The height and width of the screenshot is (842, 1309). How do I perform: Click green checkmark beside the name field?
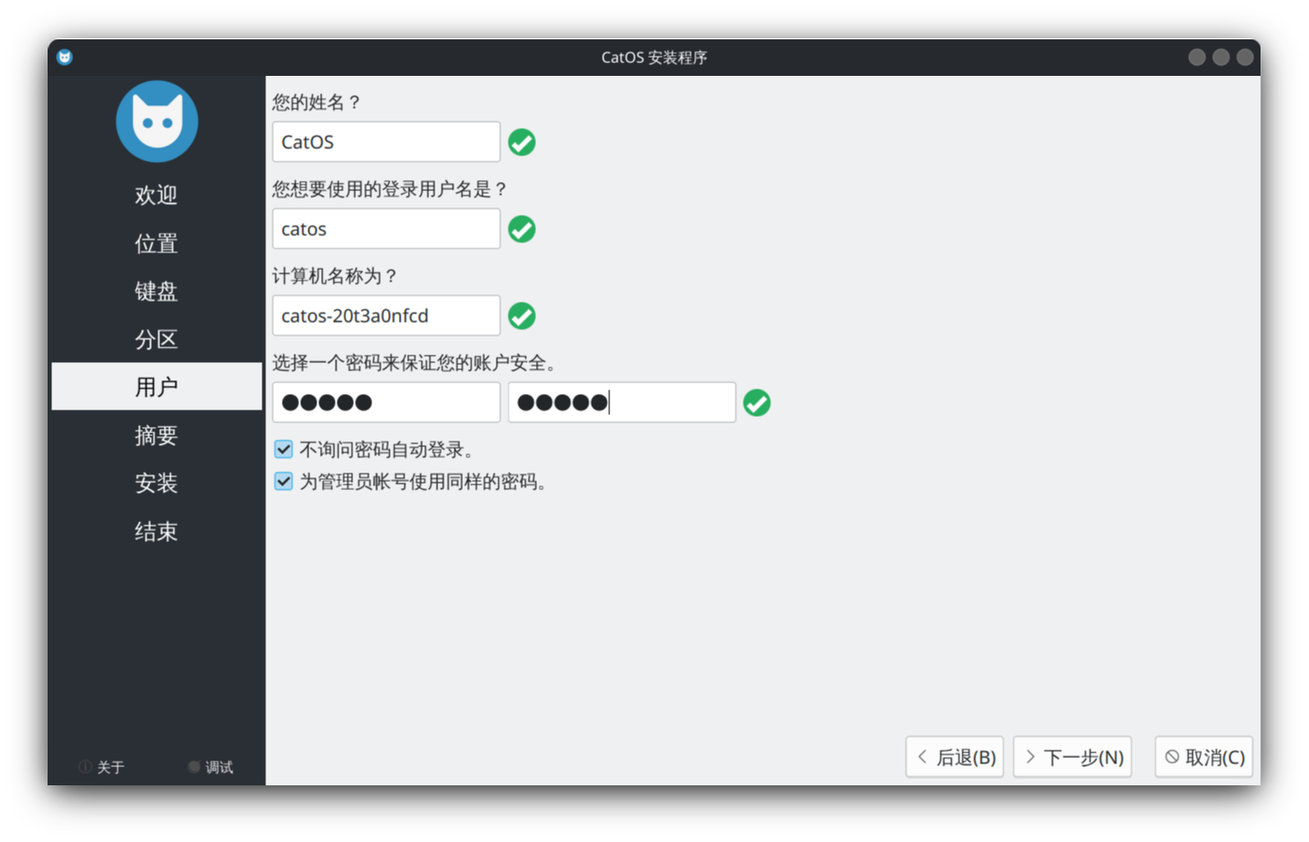click(521, 143)
